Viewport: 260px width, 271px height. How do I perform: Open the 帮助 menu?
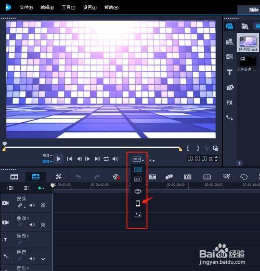[111, 7]
